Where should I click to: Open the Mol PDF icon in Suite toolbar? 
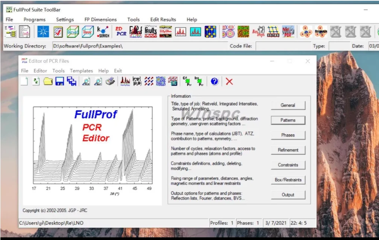coord(288,32)
